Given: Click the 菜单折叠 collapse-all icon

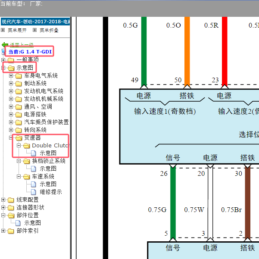Looking at the screenshot, I should click(34, 30).
